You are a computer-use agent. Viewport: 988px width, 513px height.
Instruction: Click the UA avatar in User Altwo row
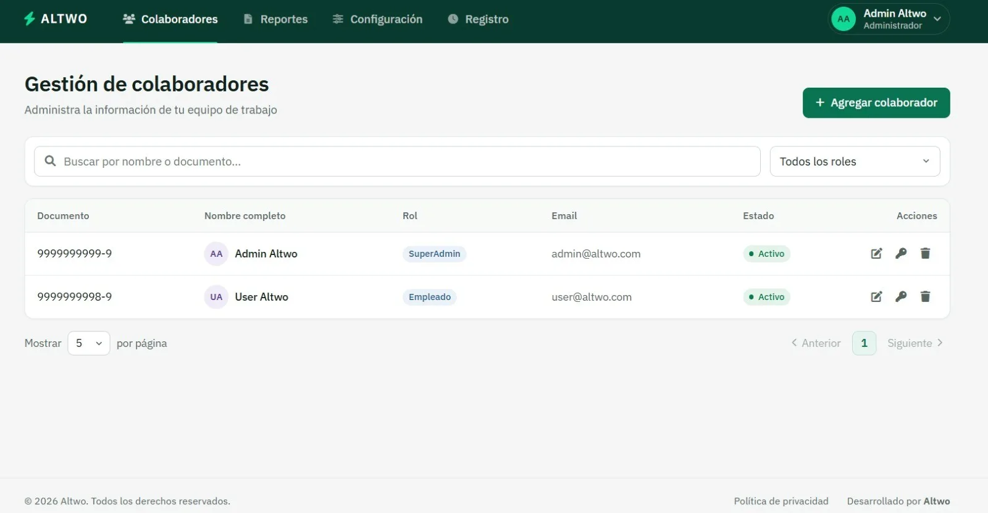216,297
